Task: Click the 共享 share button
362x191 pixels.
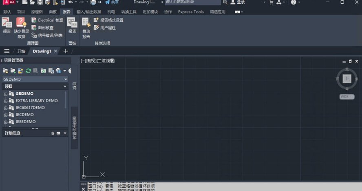Action: [x=112, y=2]
